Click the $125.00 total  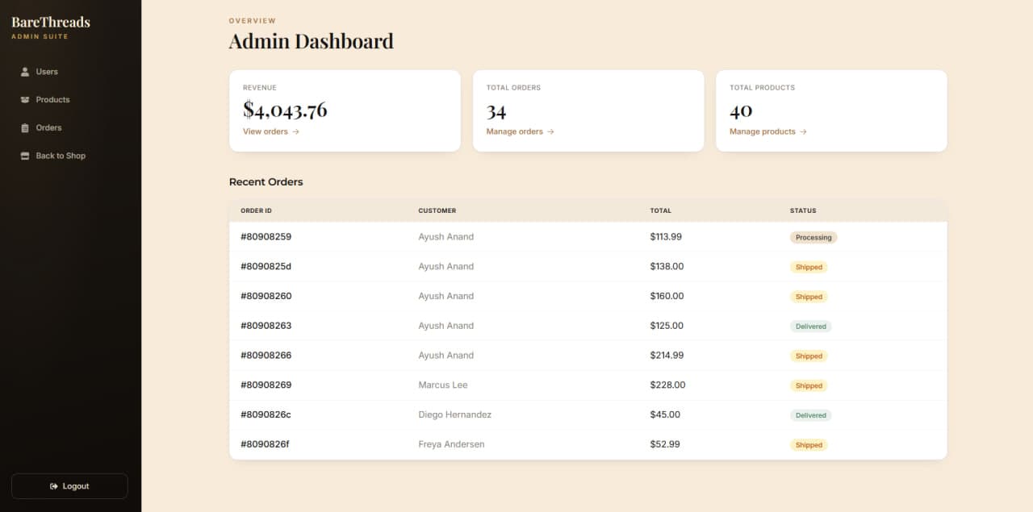coord(667,326)
